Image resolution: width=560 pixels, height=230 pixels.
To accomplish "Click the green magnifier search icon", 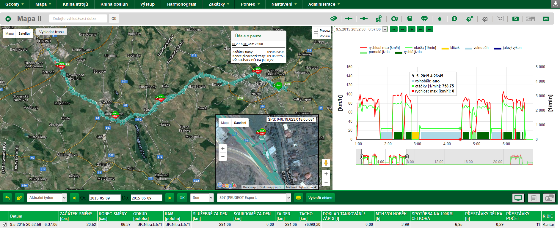I will (x=515, y=19).
